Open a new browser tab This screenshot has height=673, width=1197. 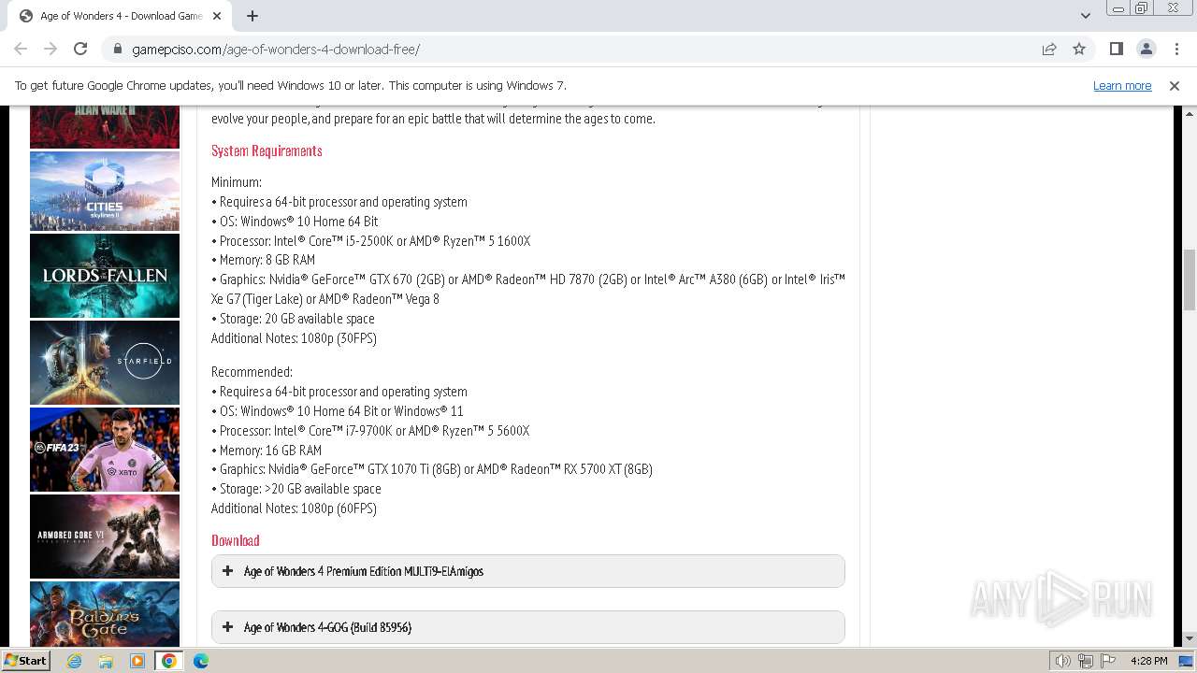point(252,16)
